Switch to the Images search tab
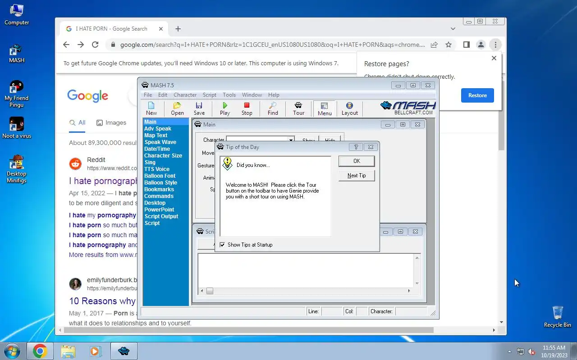 pyautogui.click(x=111, y=122)
